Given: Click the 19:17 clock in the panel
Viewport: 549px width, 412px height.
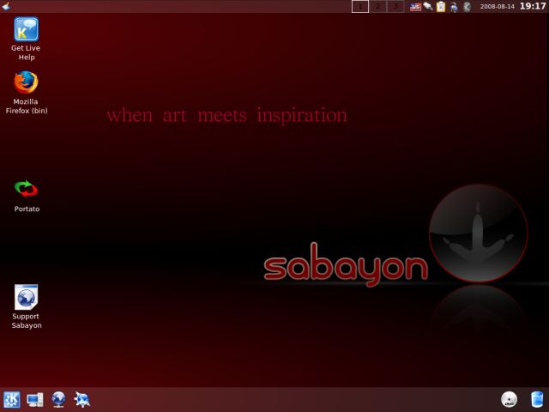Looking at the screenshot, I should click(532, 6).
